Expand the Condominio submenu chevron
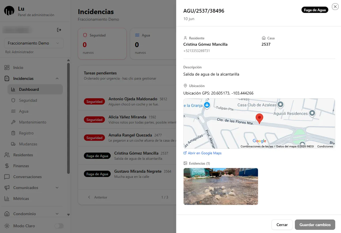The image size is (341, 233). point(57,214)
